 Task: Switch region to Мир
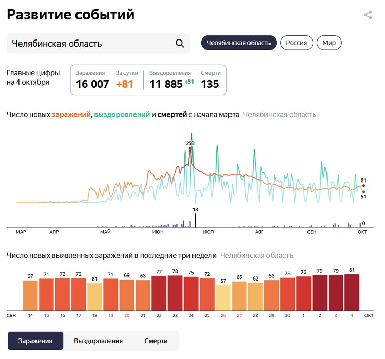[329, 43]
